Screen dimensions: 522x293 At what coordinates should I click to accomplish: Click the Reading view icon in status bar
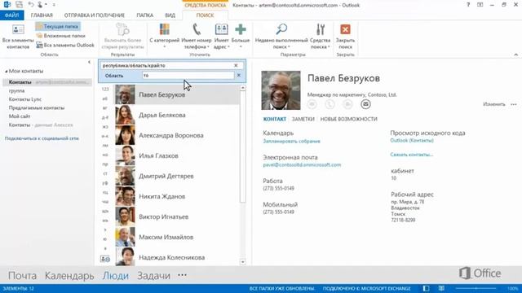click(x=441, y=288)
